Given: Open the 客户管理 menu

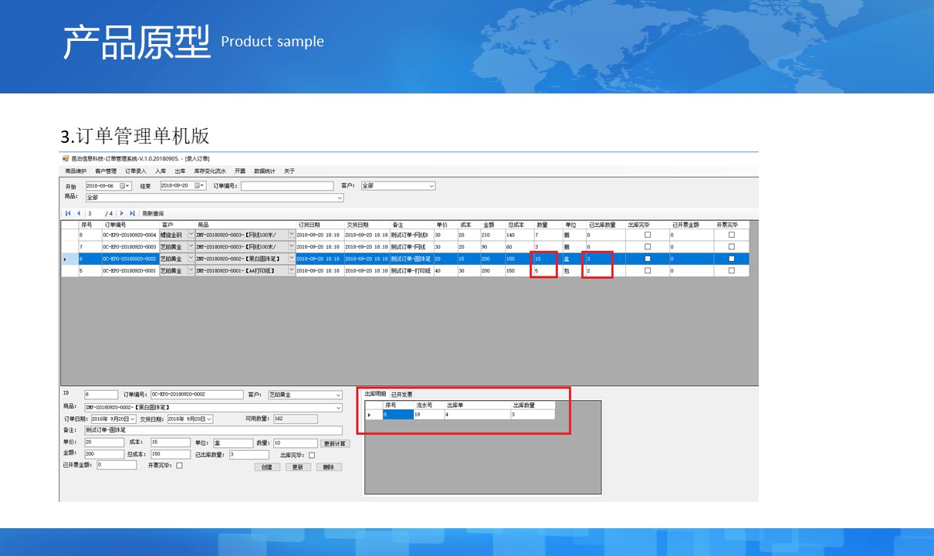Looking at the screenshot, I should (x=106, y=171).
